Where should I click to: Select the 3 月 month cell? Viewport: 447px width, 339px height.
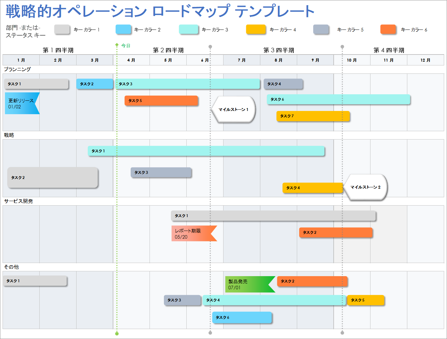tap(95, 60)
